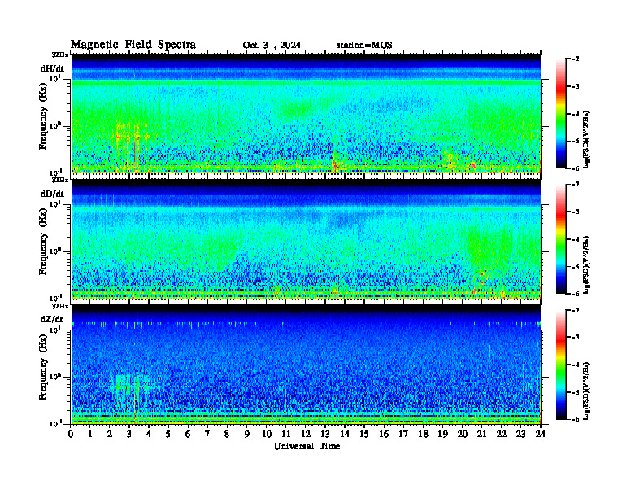Click hour 0 on the time axis
This screenshot has width=644, height=498.
71,434
